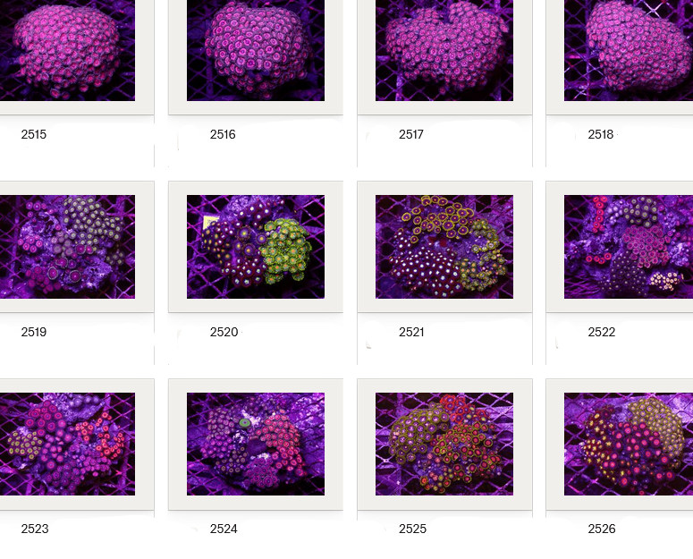Click the label text 2515

coord(34,134)
